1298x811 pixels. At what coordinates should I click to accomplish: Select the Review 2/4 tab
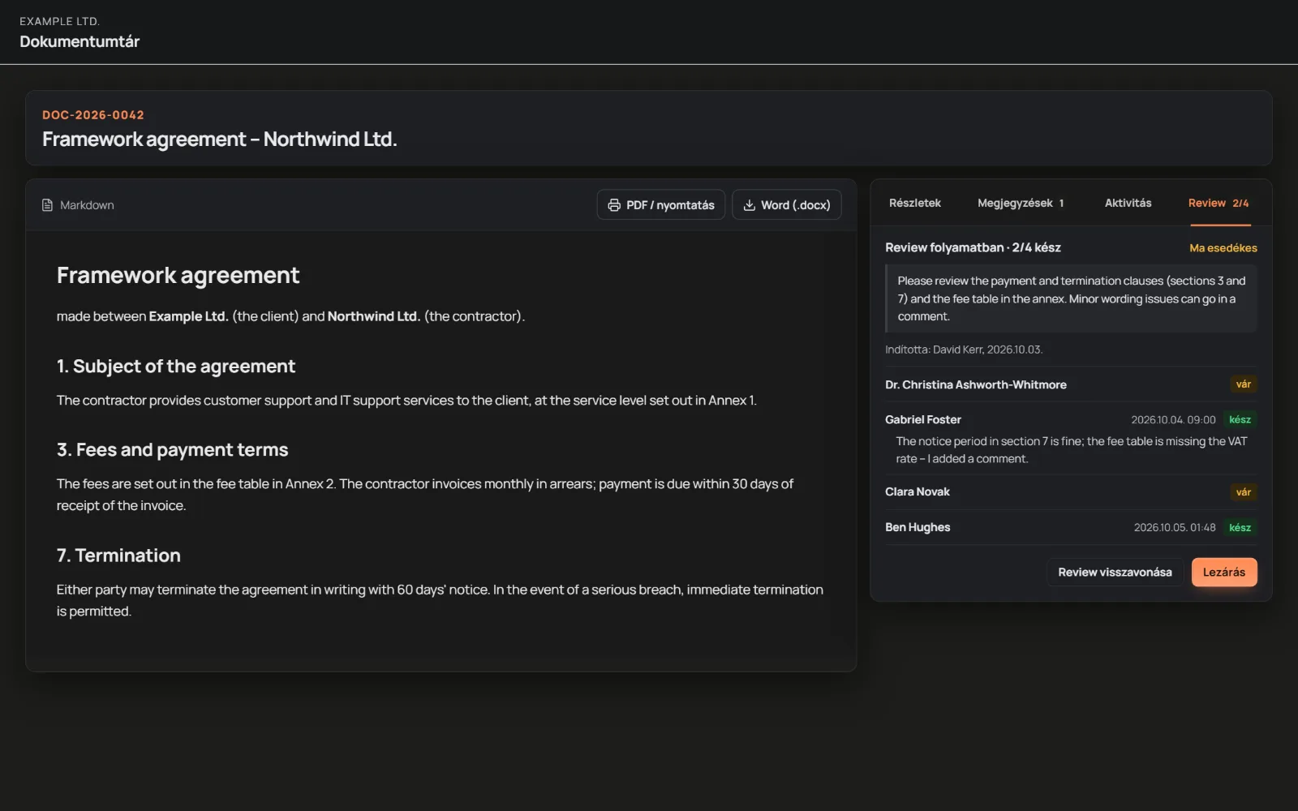point(1218,203)
